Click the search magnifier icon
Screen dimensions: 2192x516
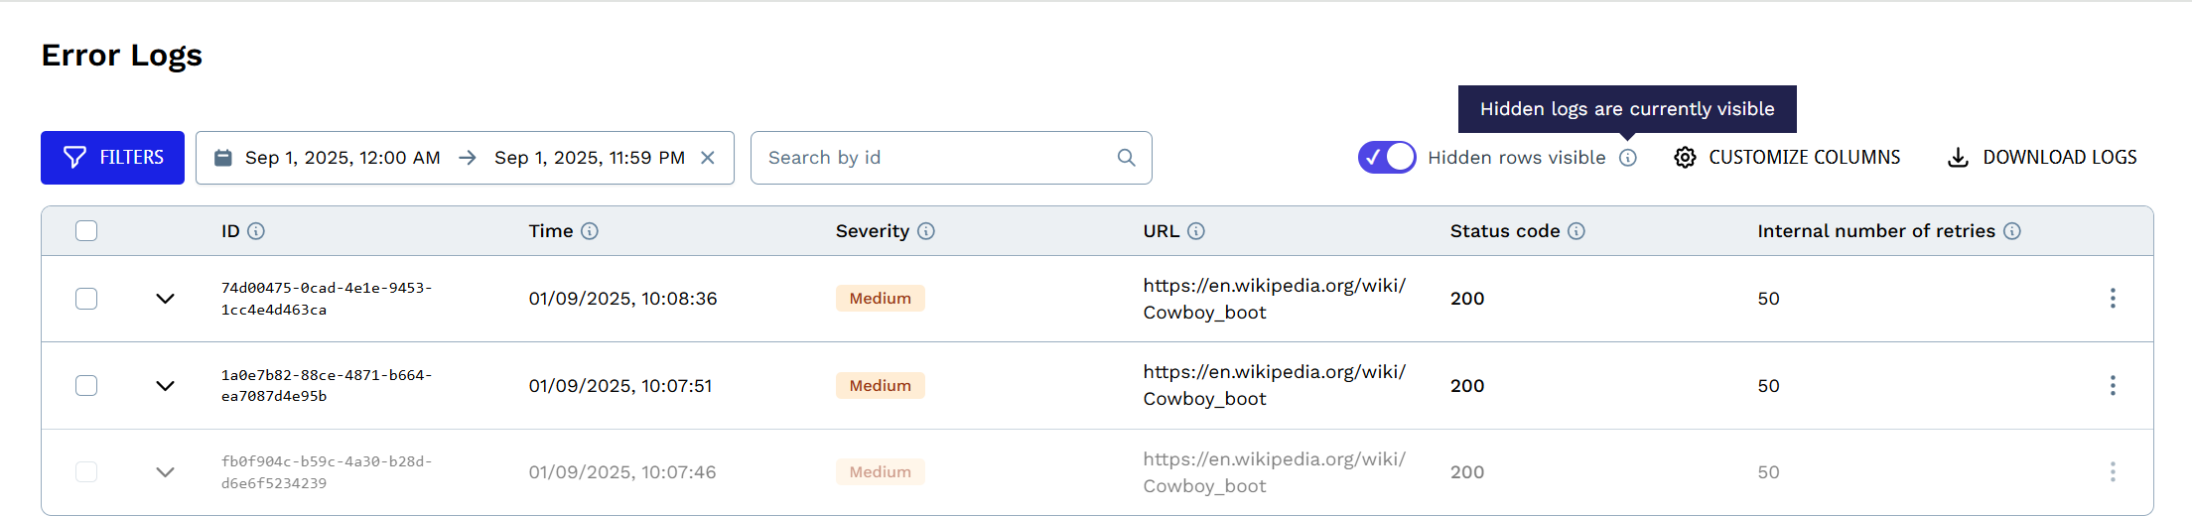[x=1126, y=158]
